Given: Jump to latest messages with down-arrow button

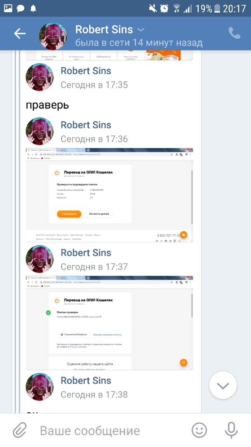Looking at the screenshot, I should pyautogui.click(x=223, y=385).
